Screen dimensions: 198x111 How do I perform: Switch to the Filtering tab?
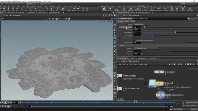[127, 22]
